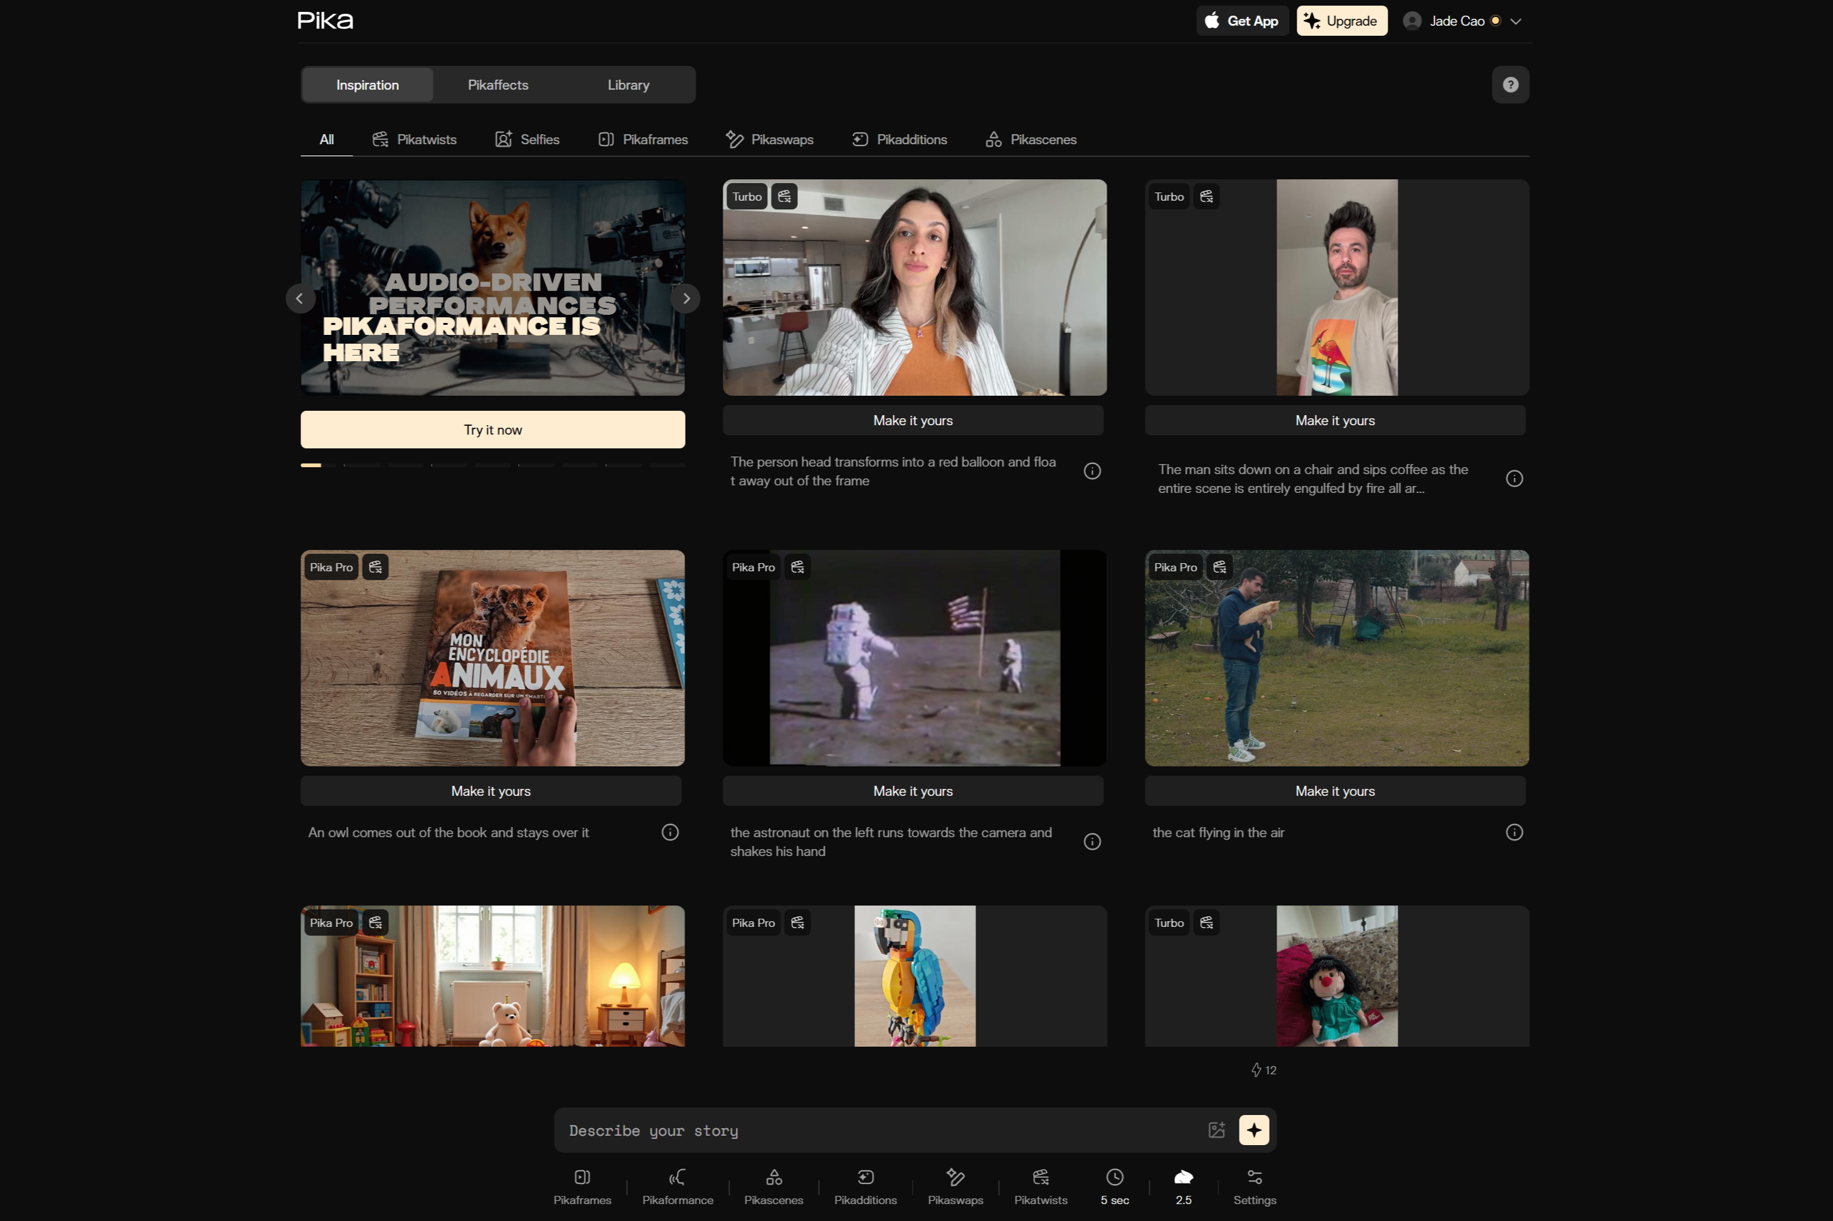Filter by Selfies category

pyautogui.click(x=528, y=139)
